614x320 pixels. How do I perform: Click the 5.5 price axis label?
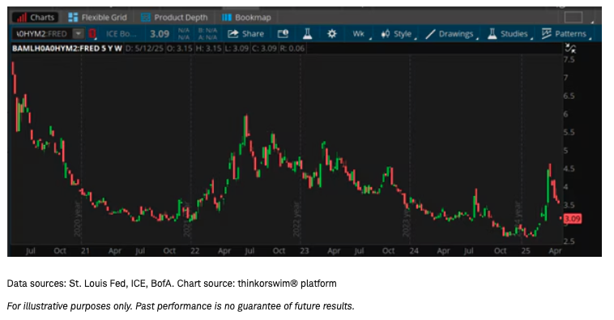tap(569, 132)
